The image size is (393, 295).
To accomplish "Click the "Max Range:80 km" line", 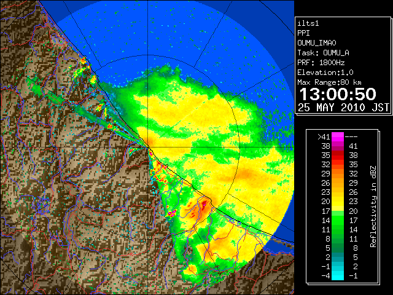I will tap(329, 82).
